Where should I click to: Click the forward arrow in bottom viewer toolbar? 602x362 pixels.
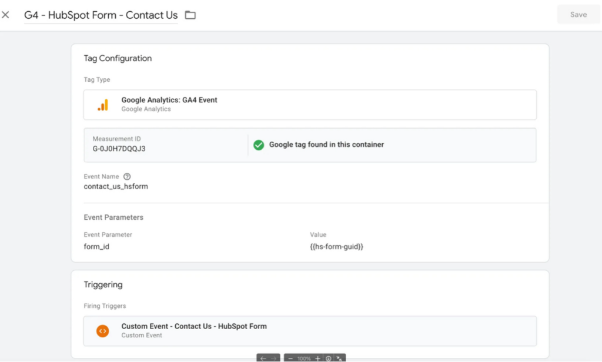[273, 358]
